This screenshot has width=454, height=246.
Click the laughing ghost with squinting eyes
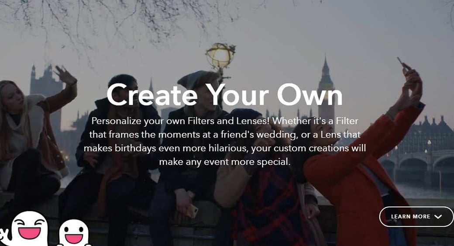30,229
